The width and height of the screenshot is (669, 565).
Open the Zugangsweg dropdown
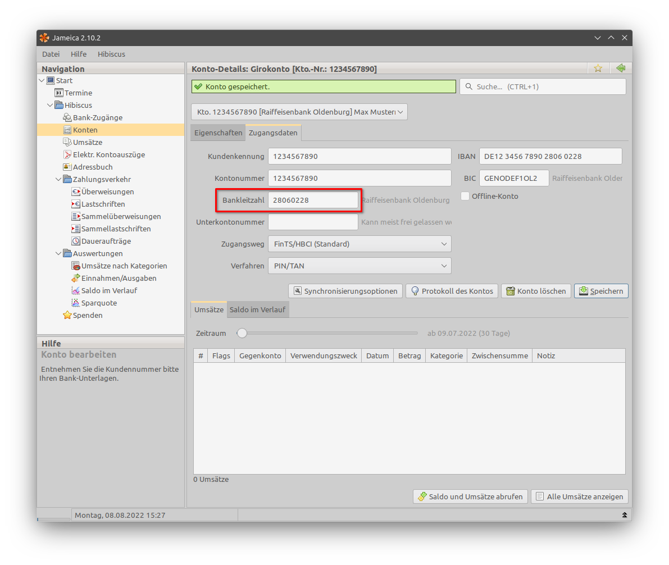point(359,244)
